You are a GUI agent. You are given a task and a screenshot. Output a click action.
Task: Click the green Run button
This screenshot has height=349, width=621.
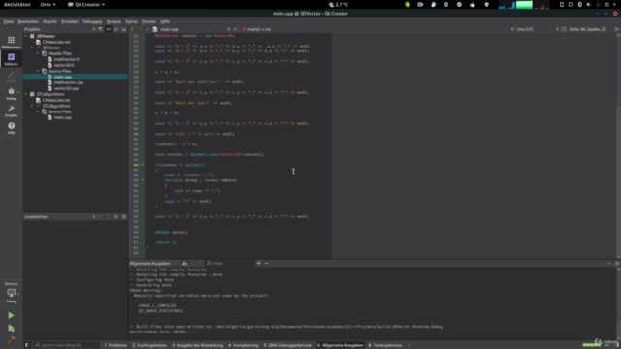click(11, 315)
